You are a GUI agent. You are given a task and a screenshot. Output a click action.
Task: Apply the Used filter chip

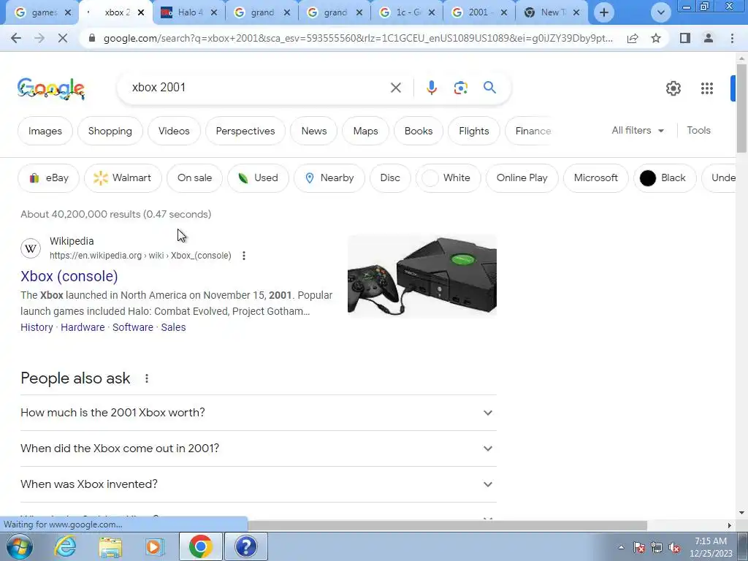258,178
